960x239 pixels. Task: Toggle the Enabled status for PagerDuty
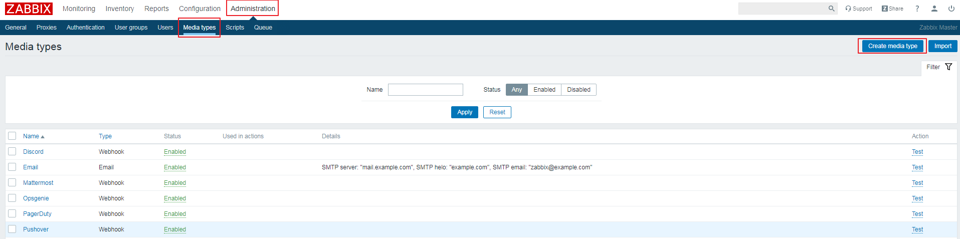pyautogui.click(x=175, y=214)
